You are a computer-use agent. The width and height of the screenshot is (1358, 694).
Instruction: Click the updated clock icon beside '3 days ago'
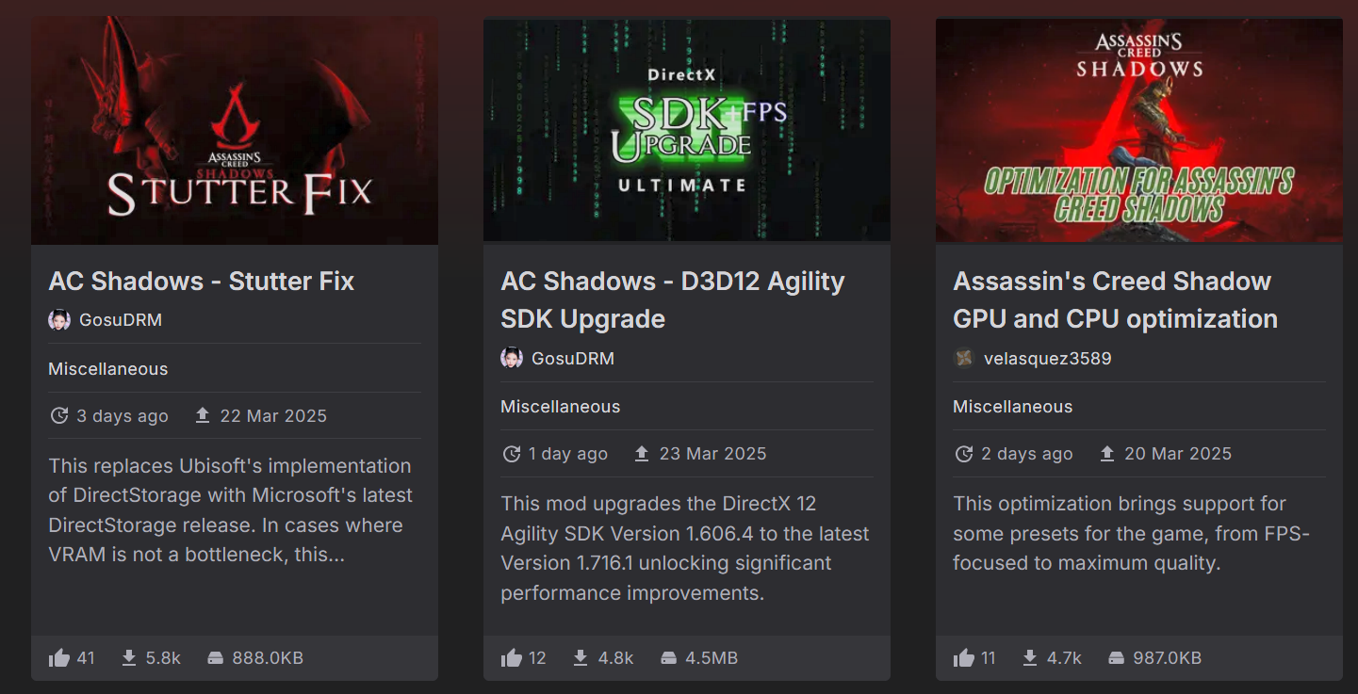click(59, 415)
